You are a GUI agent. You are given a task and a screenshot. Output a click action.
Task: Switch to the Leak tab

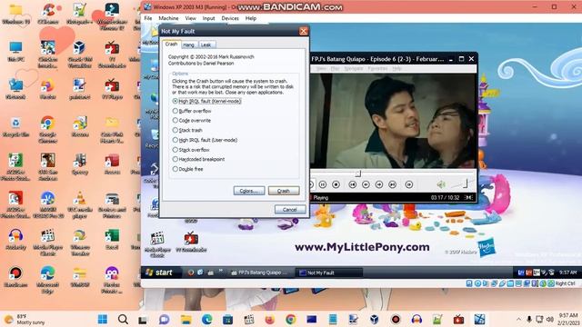pyautogui.click(x=206, y=45)
